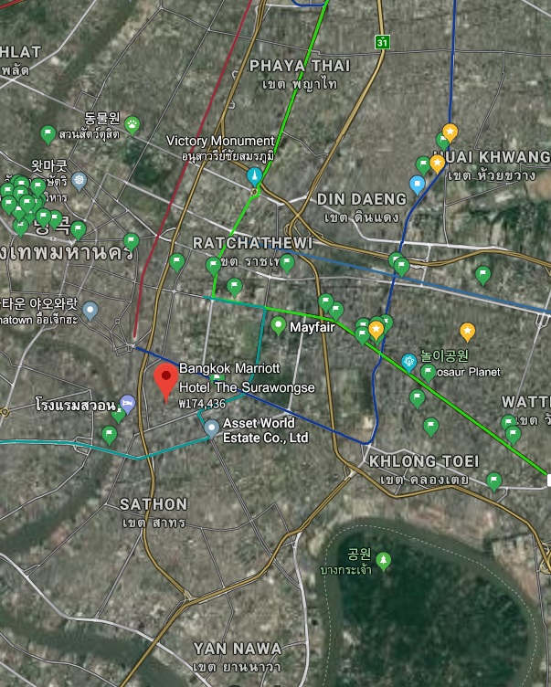
Task: Click the gray pin for Asset World Estate
Action: point(212,428)
